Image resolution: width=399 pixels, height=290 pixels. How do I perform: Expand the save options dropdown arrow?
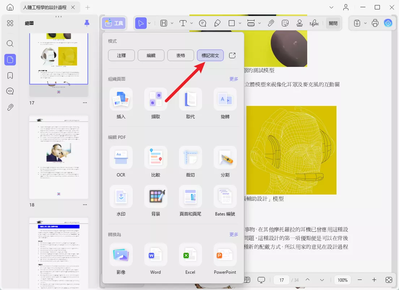pos(365,23)
